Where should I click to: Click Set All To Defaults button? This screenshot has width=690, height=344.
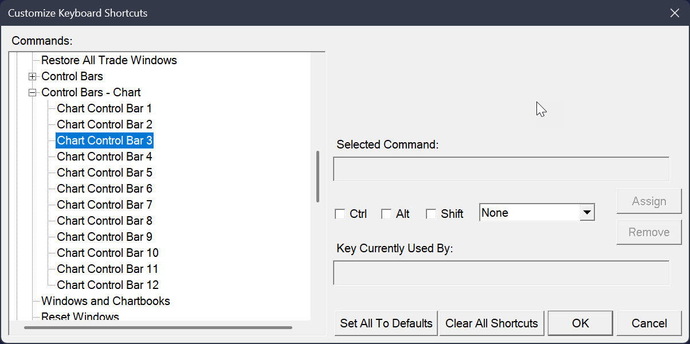click(x=386, y=323)
